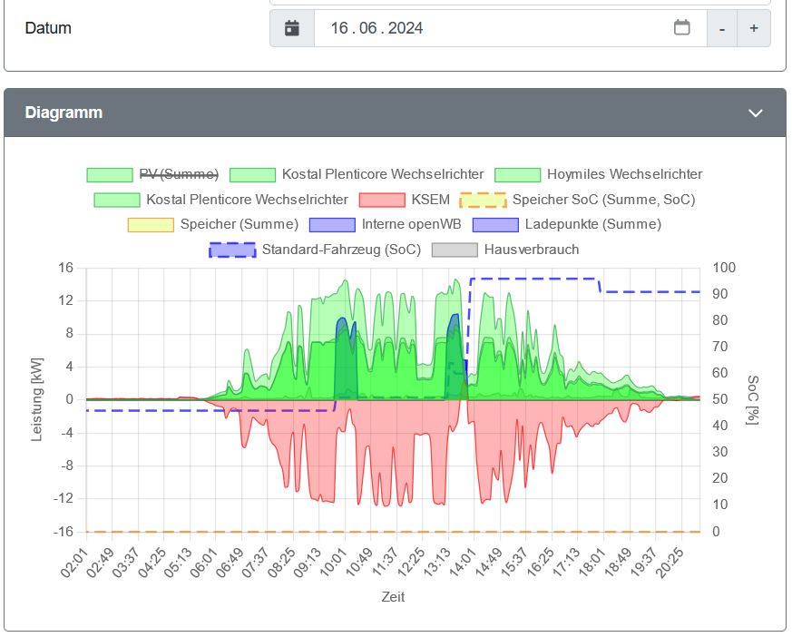Click the 30 value on SoC axis
792x637 pixels.
tap(719, 452)
